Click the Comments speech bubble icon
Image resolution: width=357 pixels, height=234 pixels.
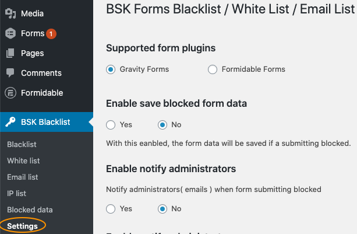pyautogui.click(x=10, y=73)
